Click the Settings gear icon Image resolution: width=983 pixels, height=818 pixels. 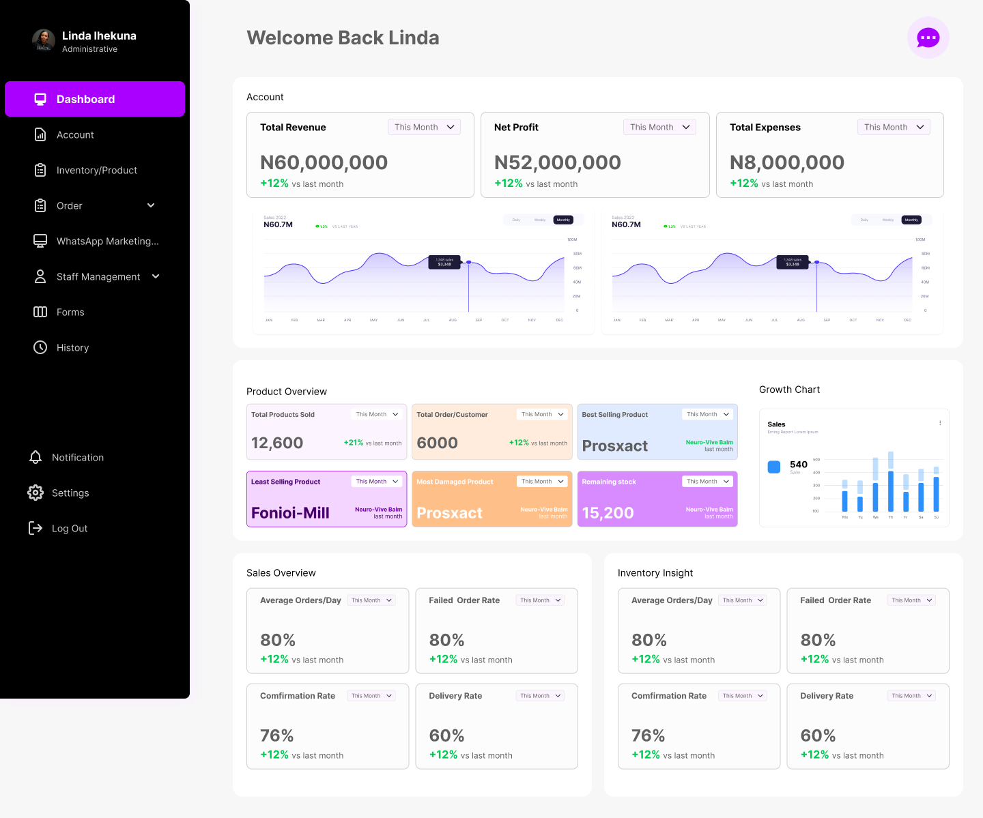[35, 493]
